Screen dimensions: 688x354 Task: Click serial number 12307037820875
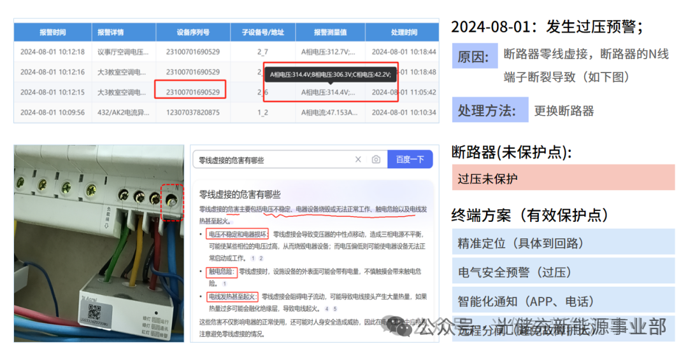(193, 112)
